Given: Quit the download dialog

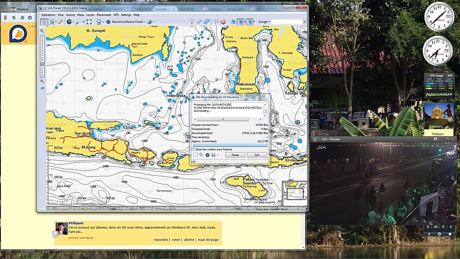Looking at the screenshot, I should [x=257, y=155].
